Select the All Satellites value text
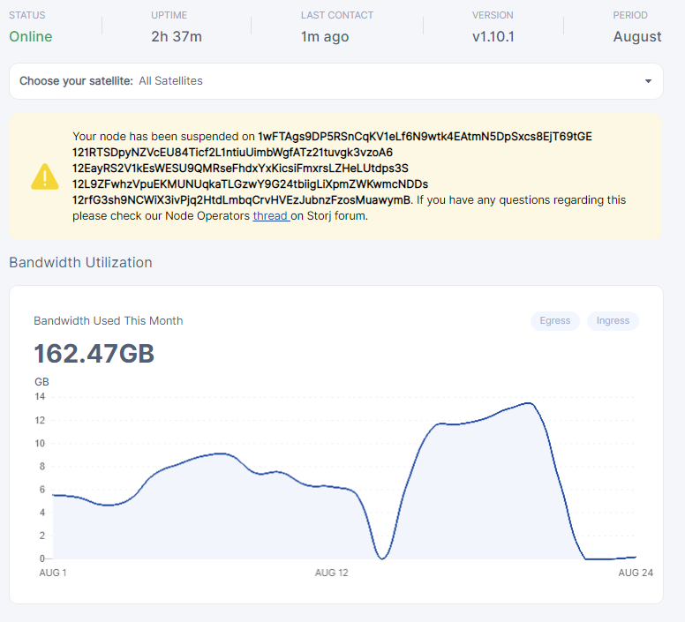 [170, 81]
